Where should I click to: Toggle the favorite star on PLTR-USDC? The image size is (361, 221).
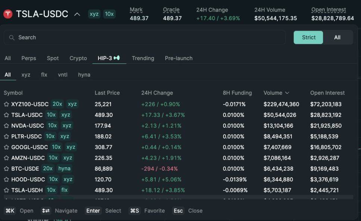pos(6,136)
